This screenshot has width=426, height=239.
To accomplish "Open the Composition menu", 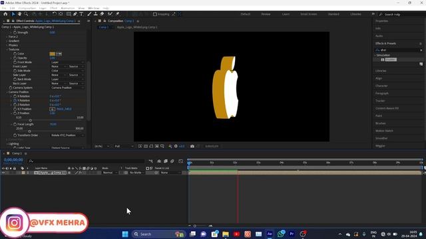I will [27, 9].
